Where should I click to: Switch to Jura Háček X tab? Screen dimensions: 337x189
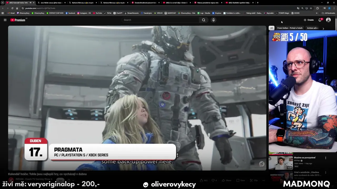tap(51, 3)
